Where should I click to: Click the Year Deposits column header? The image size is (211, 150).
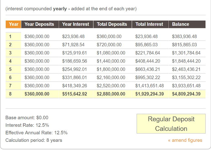click(39, 24)
